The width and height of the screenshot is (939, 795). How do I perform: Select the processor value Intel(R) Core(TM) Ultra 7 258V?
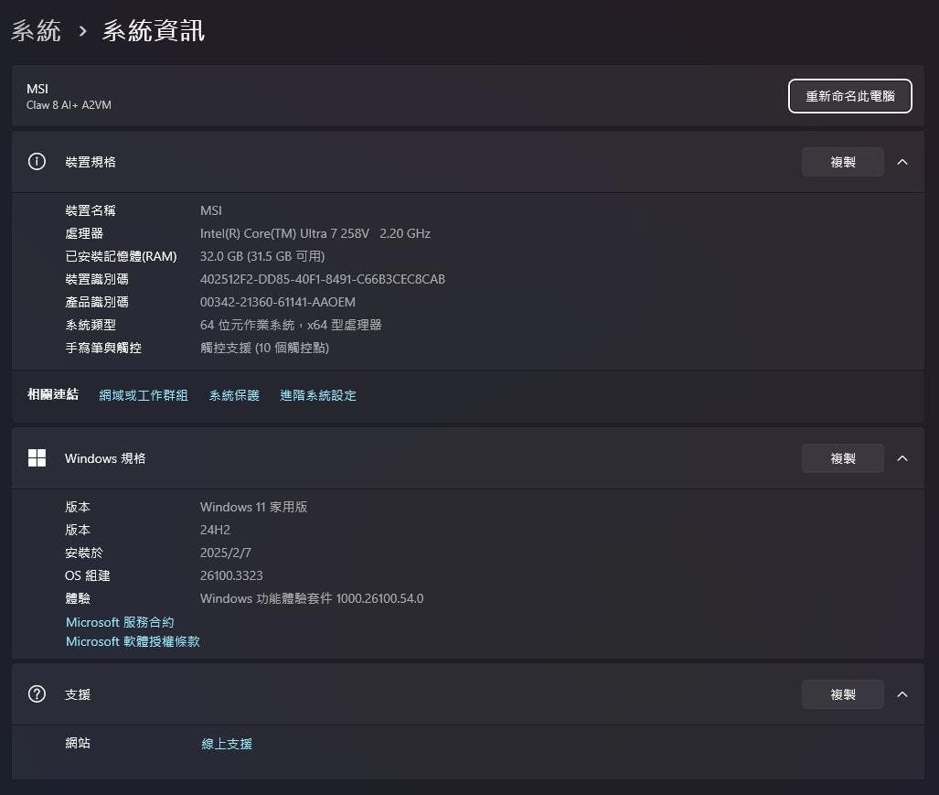point(284,233)
